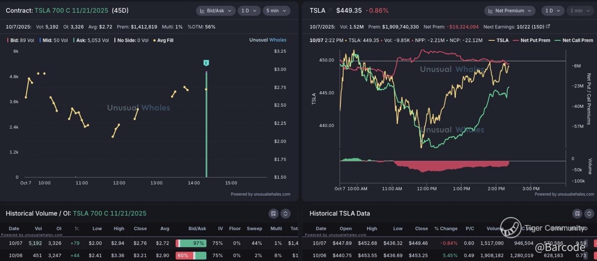
Task: Open the 1 D range dropdown in TSLA panel
Action: (553, 11)
